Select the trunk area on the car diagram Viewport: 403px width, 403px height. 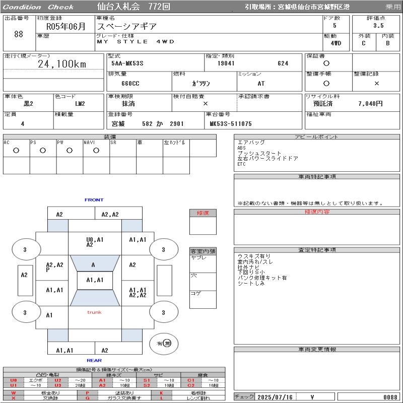coord(94,312)
